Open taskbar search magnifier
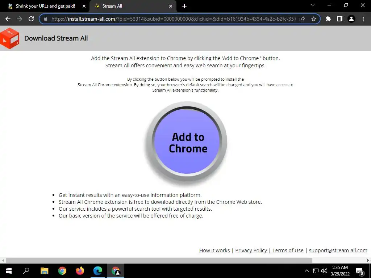The width and height of the screenshot is (371, 278). [26, 271]
